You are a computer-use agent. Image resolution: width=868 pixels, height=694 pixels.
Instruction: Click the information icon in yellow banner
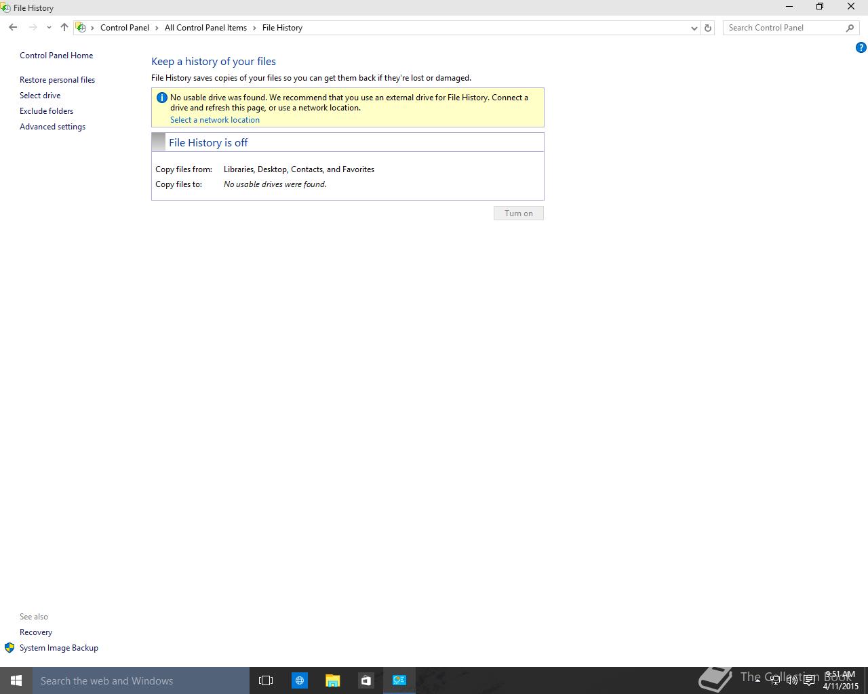(161, 98)
